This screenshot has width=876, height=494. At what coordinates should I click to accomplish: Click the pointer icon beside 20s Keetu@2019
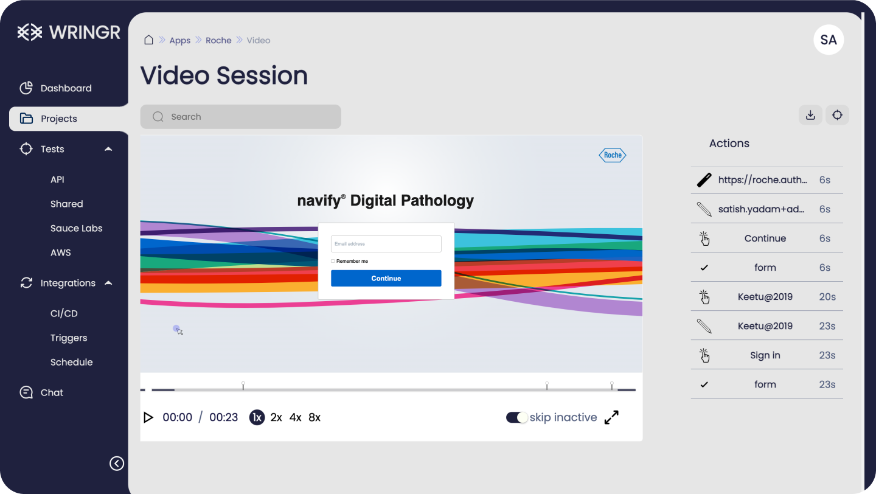[x=704, y=296]
